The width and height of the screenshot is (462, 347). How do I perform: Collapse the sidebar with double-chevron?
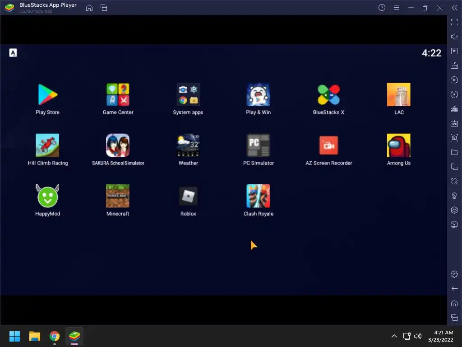coord(455,8)
